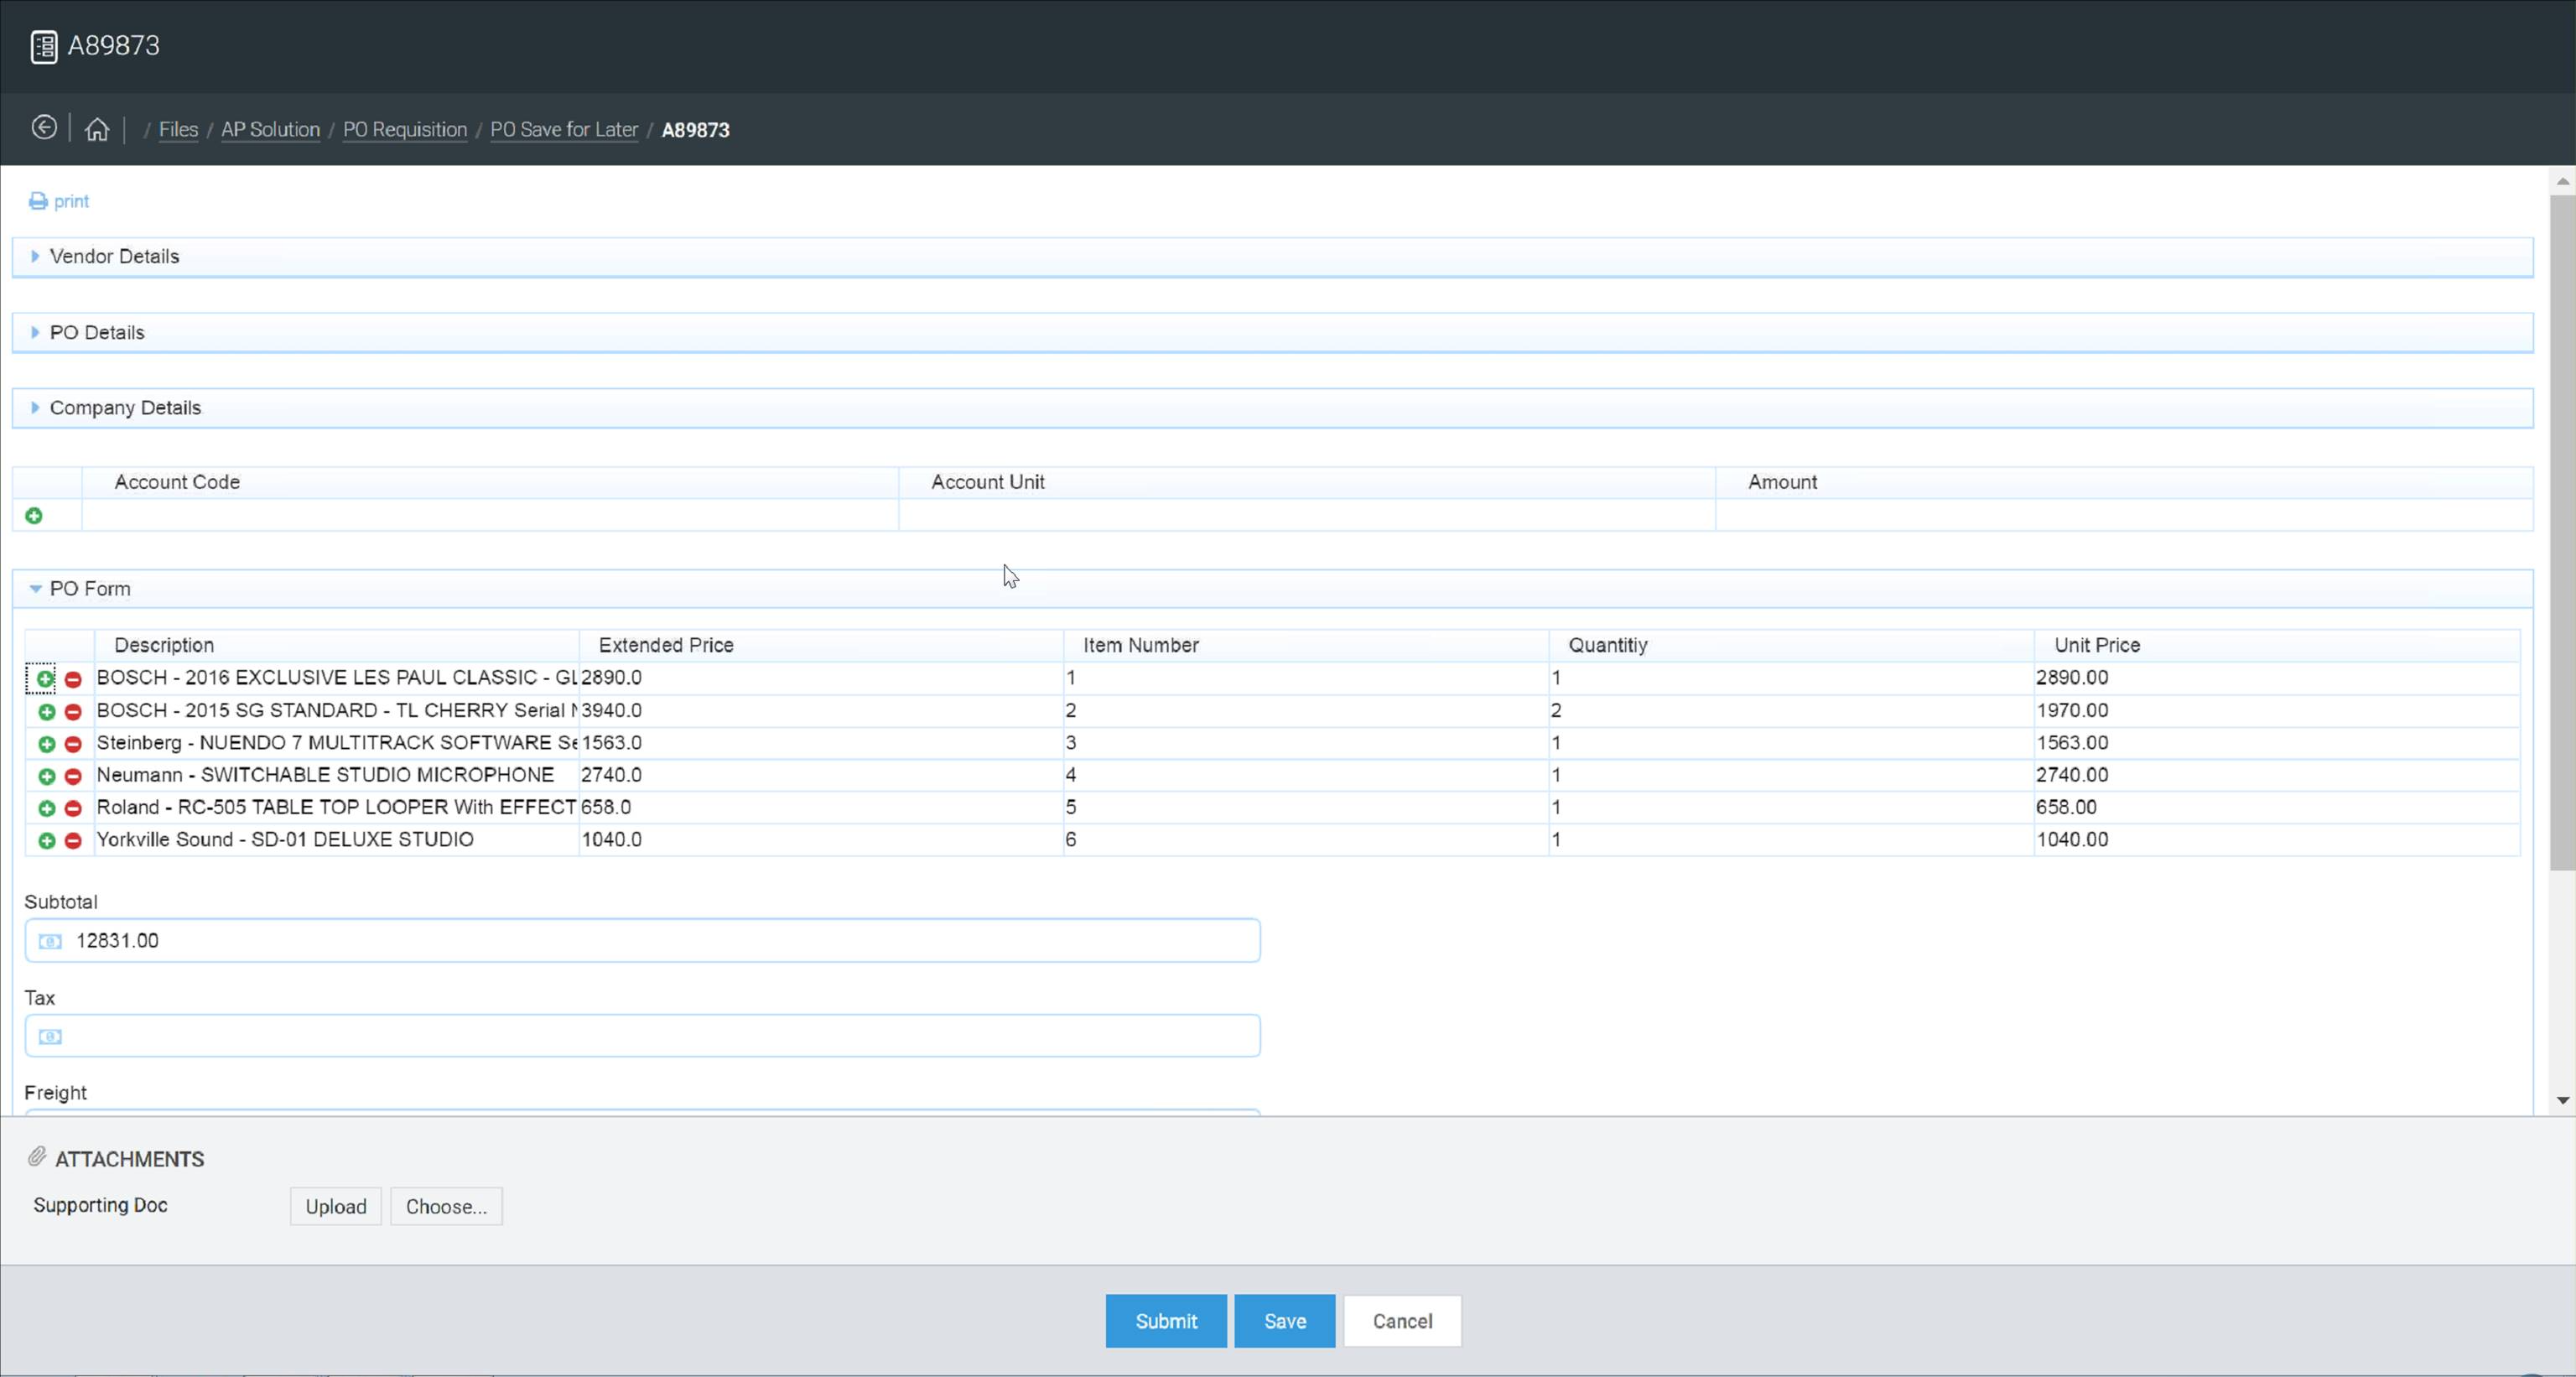
Task: Add a row after Yorkville Sound item
Action: (x=46, y=841)
